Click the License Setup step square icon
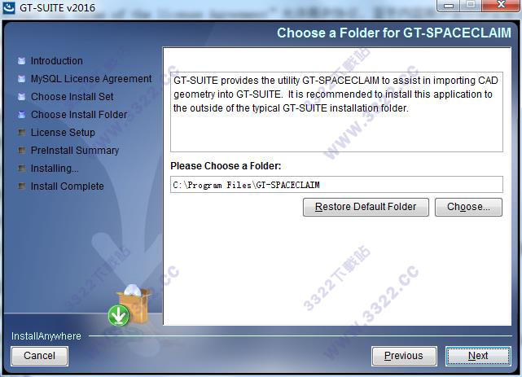522x377 pixels. click(22, 133)
